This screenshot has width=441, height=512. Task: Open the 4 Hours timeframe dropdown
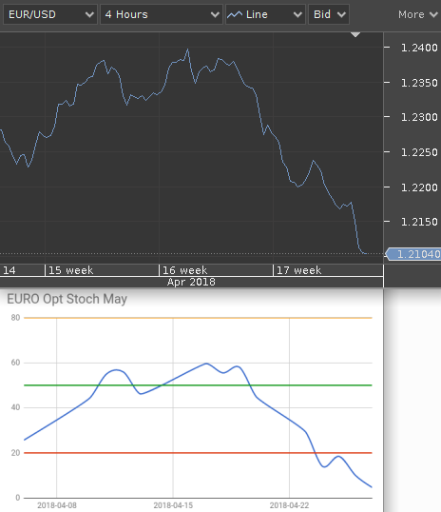162,14
